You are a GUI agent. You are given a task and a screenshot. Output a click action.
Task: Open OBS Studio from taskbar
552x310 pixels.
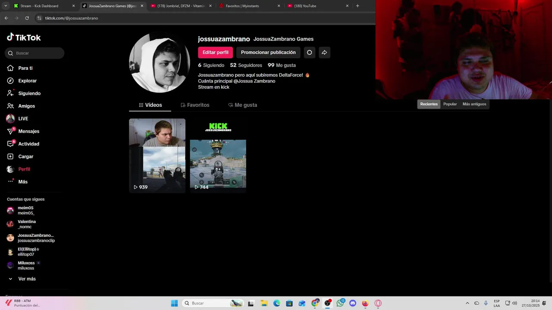[328, 303]
